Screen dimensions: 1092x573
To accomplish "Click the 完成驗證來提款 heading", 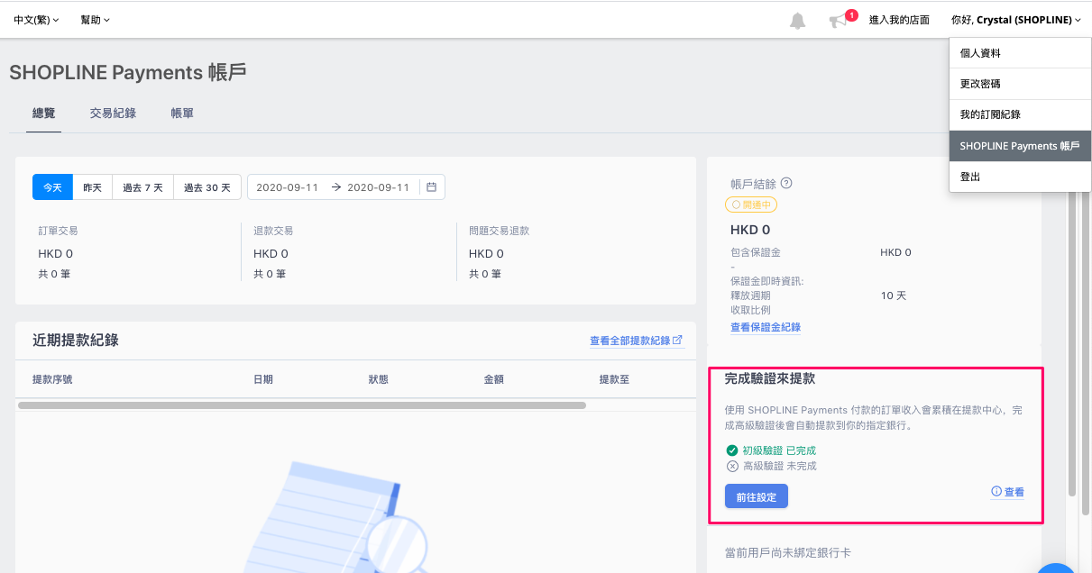I will coord(770,379).
